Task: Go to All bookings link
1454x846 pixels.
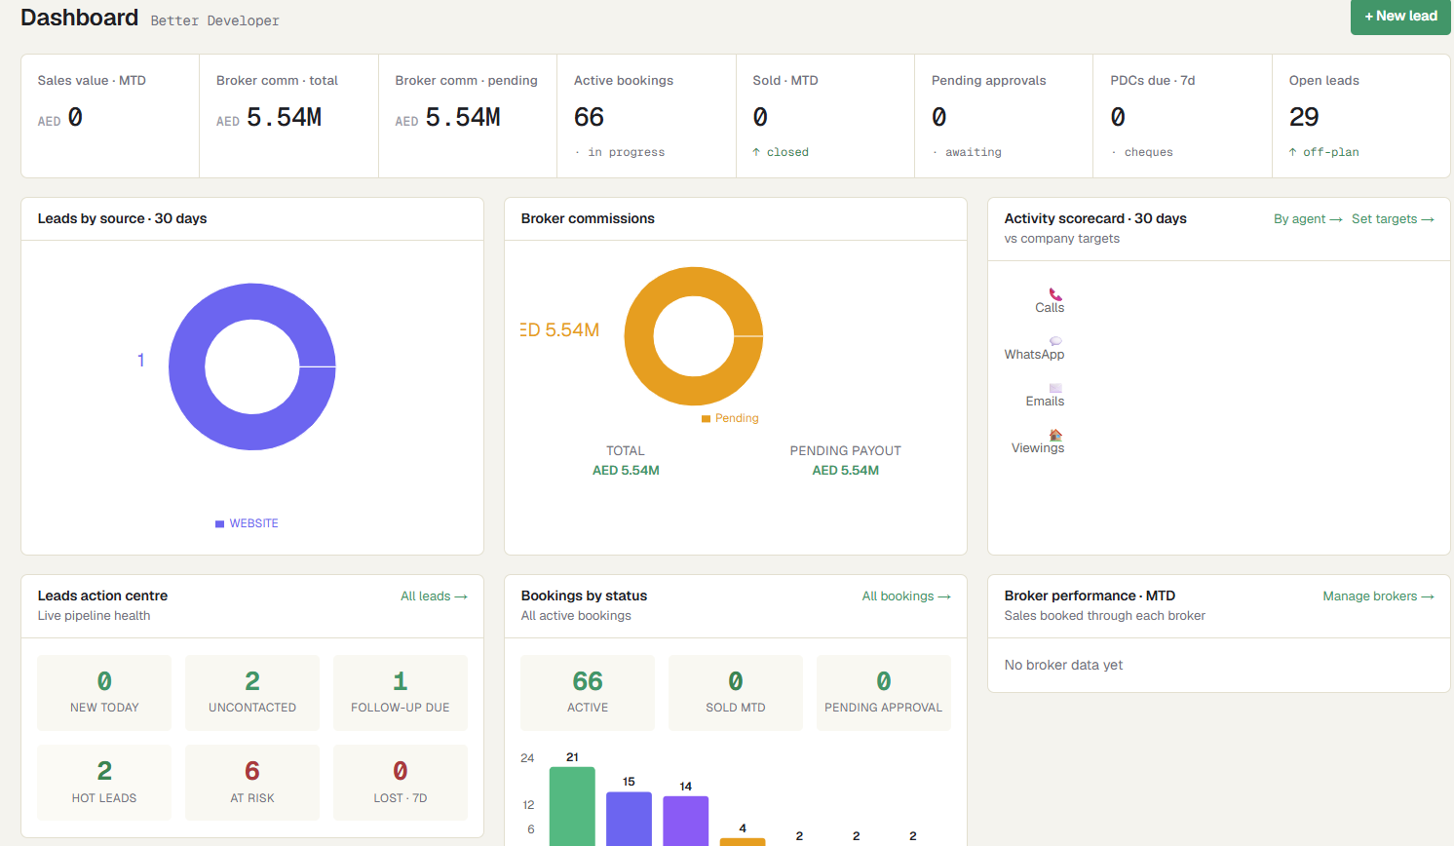Action: click(906, 596)
